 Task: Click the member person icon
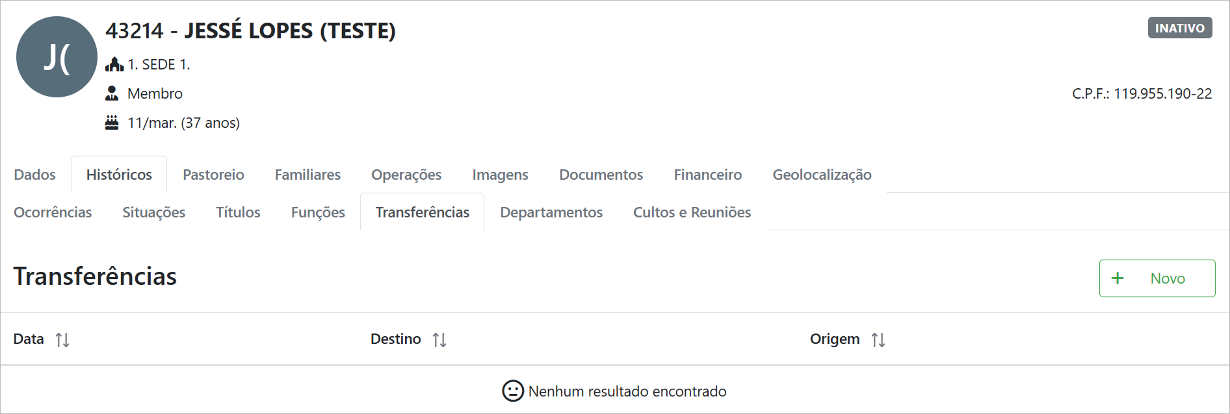click(x=112, y=93)
